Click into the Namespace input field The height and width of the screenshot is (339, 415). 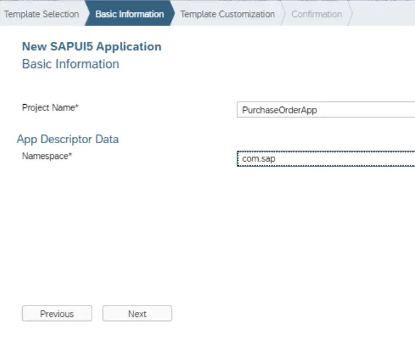(326, 159)
